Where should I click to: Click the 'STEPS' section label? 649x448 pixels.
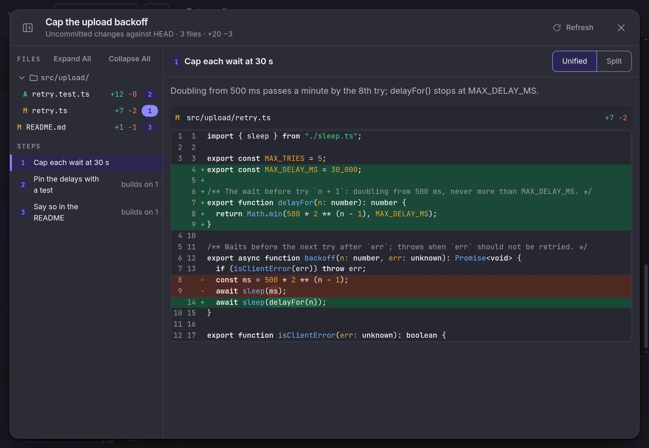29,146
